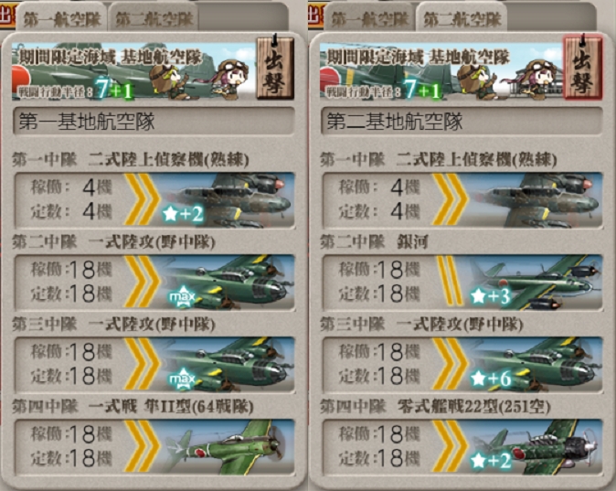Click second base Type 2 recon plane slot
Viewport: 616px width, 491px height.
pos(462,200)
